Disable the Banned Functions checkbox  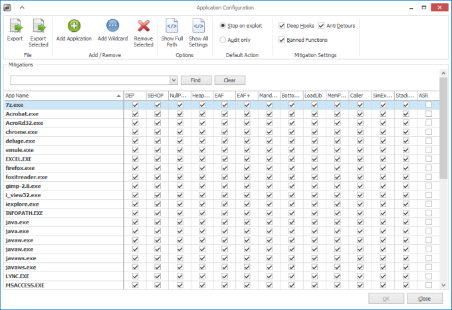pyautogui.click(x=282, y=40)
